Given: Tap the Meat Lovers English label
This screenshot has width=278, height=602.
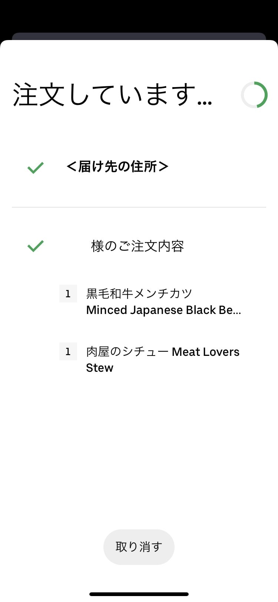Looking at the screenshot, I should (x=206, y=351).
